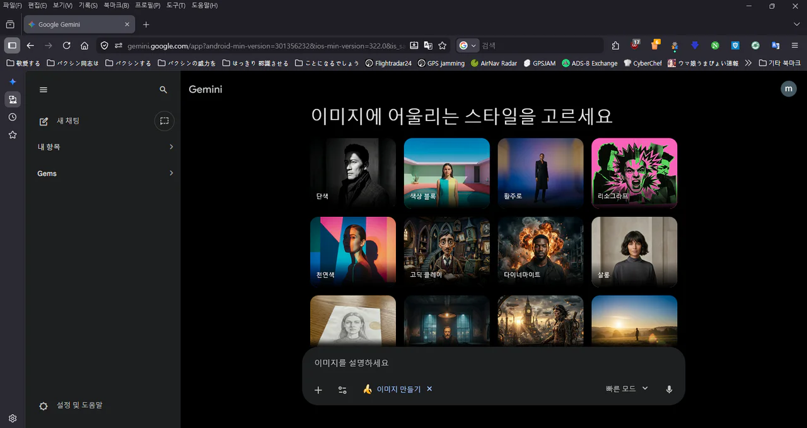
Task: Open the hamburger menu in the Gemini panel
Action: coord(43,89)
